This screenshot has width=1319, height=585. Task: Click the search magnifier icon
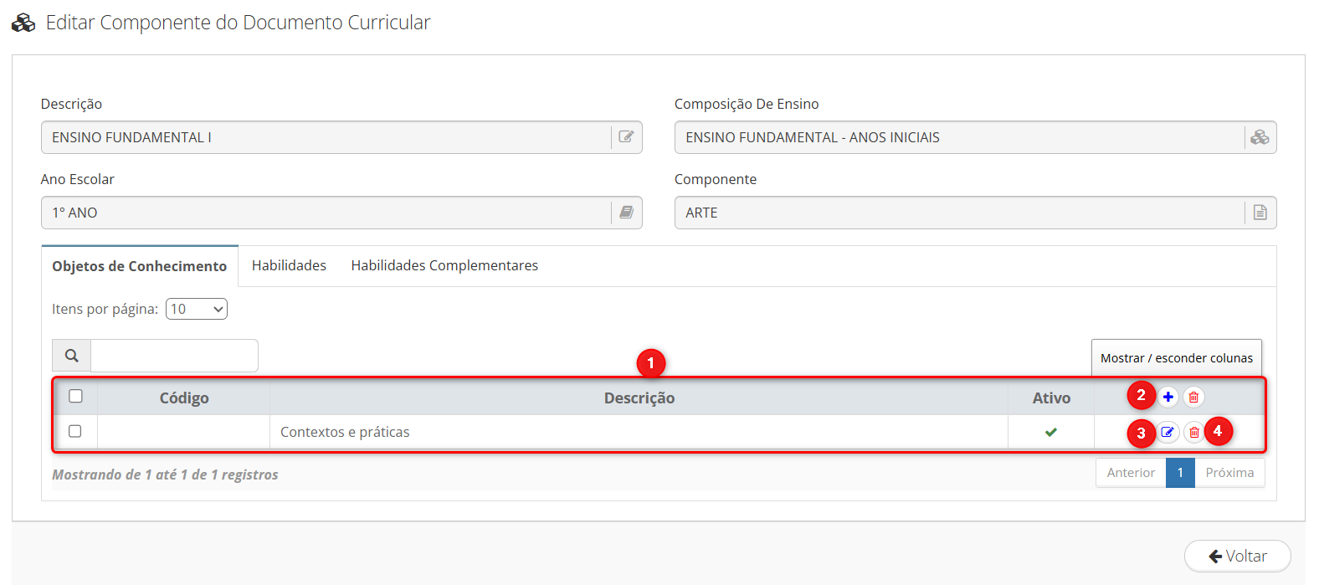point(72,356)
